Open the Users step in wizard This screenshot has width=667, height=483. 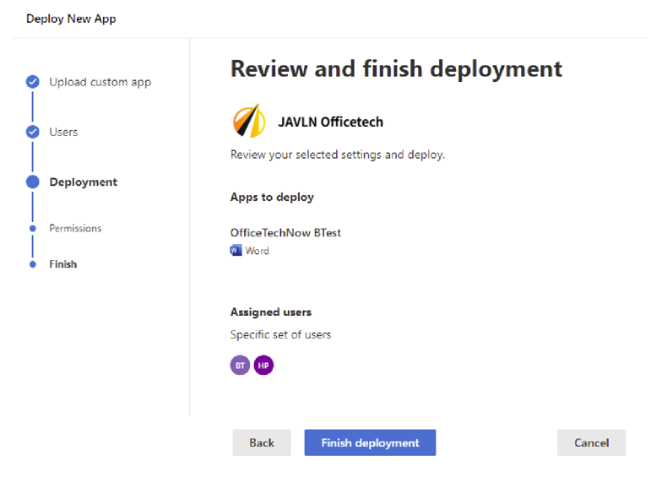(63, 132)
